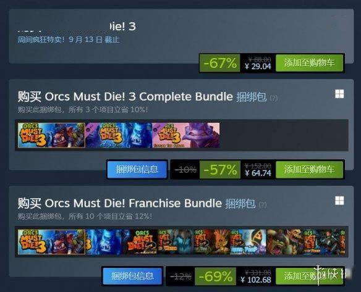Image resolution: width=361 pixels, height=292 pixels.
Task: Open Orcs Must Die! 2 thumbnail in Franchise Bundle
Action: 140,242
